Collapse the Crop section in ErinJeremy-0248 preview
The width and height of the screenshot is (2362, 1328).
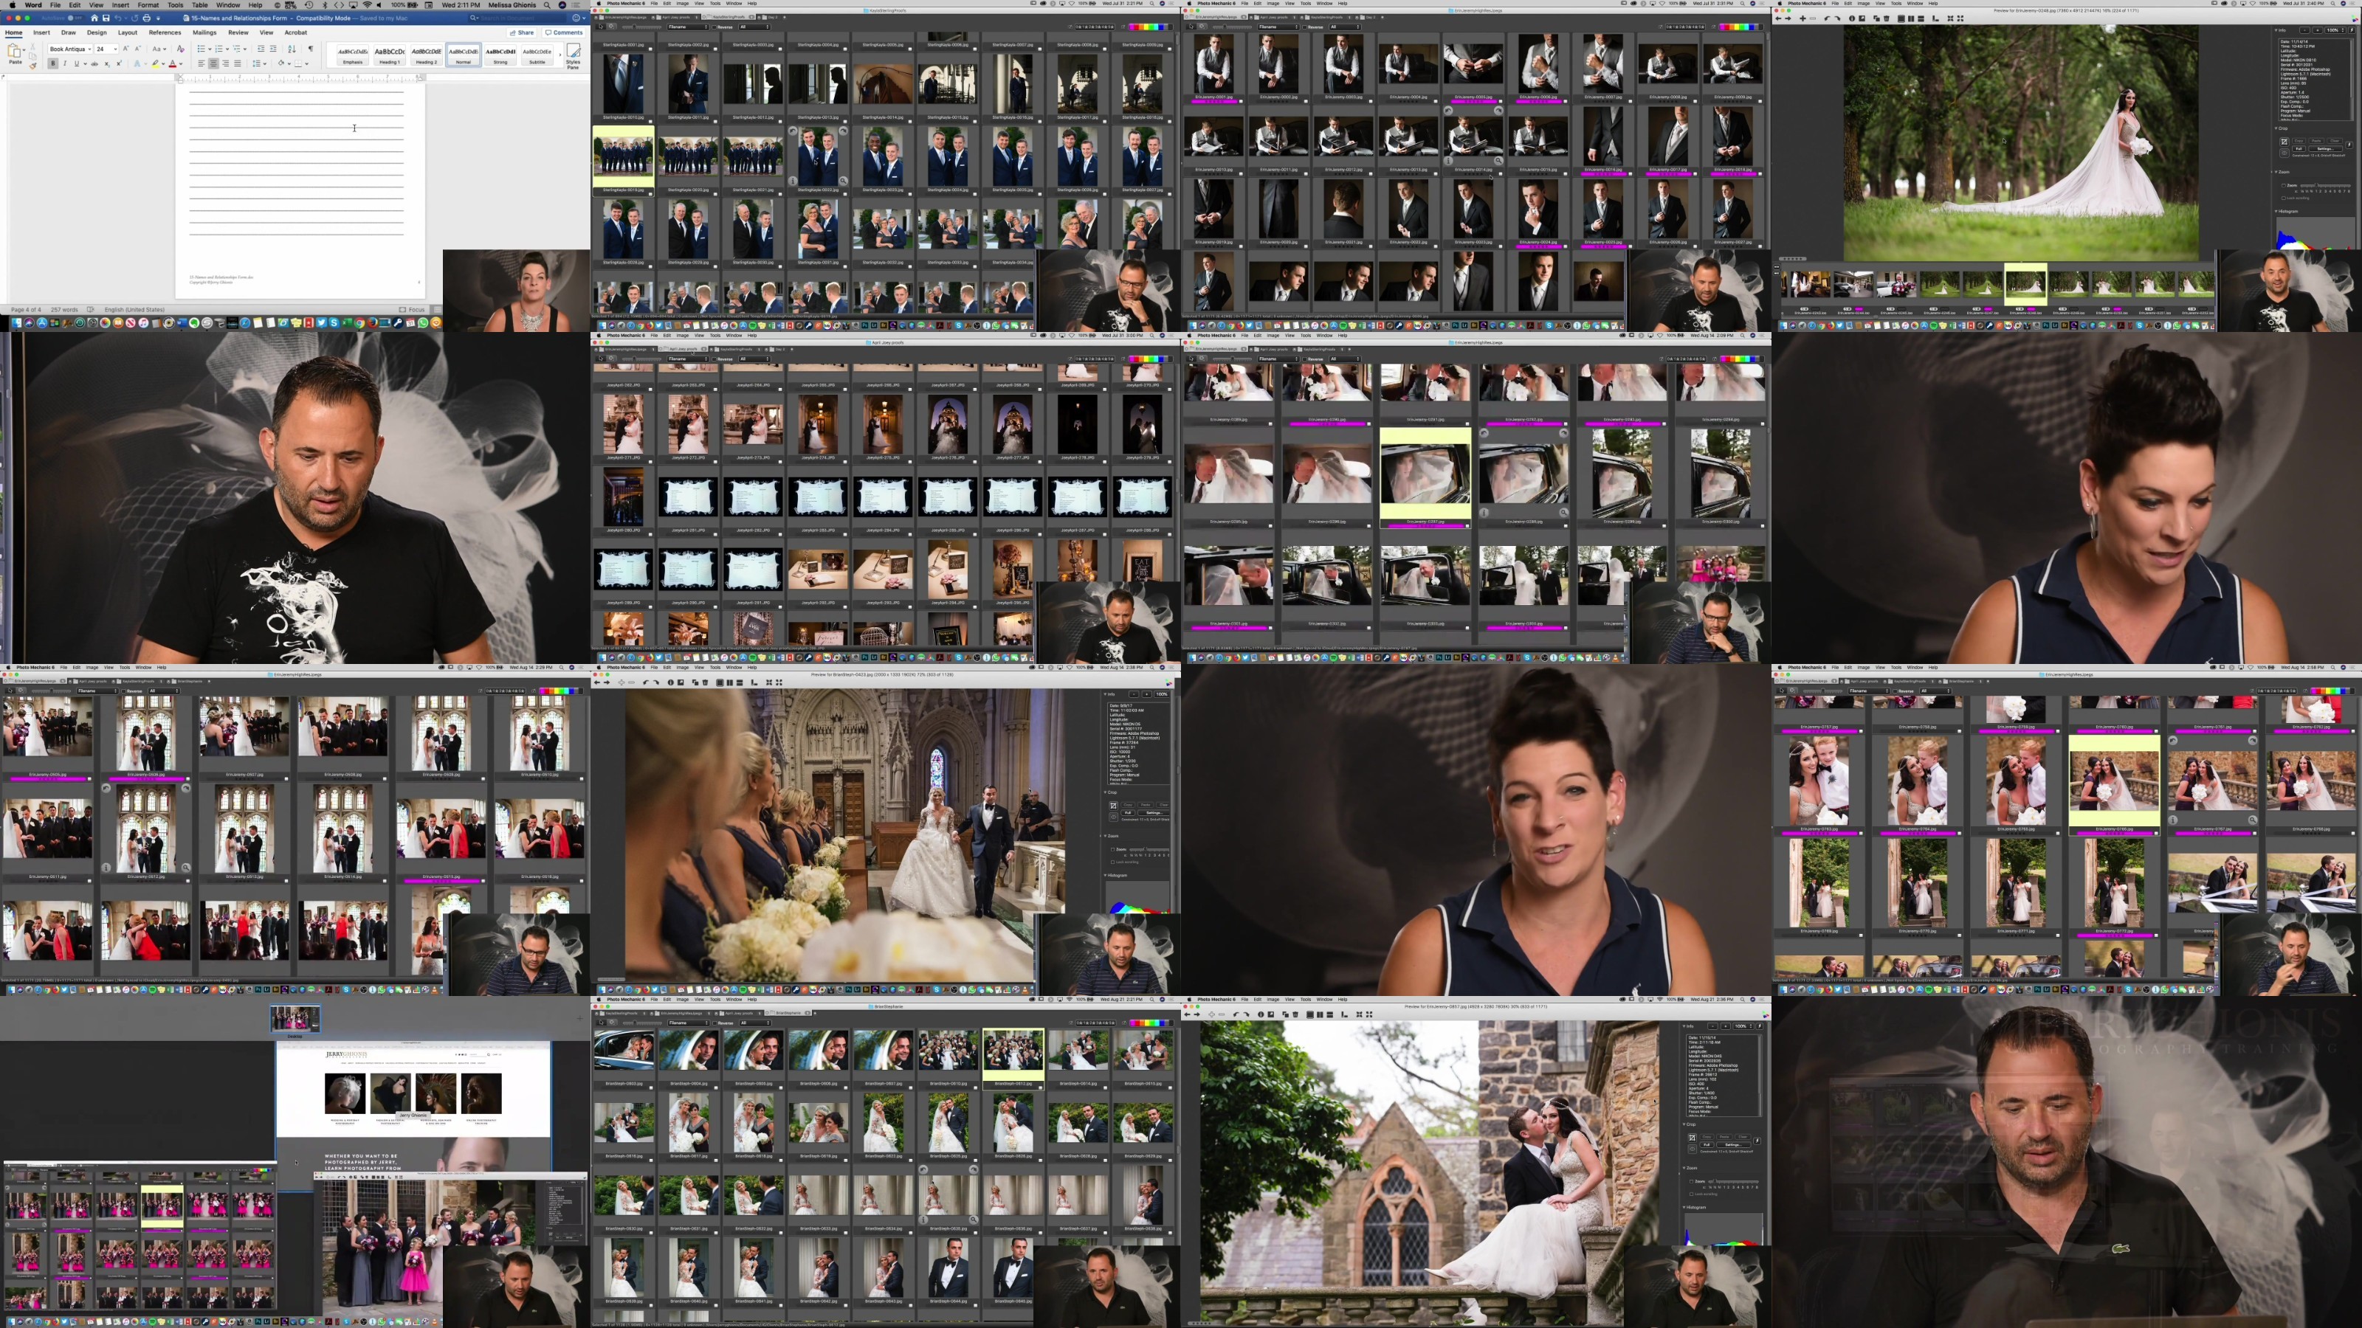click(x=2278, y=128)
